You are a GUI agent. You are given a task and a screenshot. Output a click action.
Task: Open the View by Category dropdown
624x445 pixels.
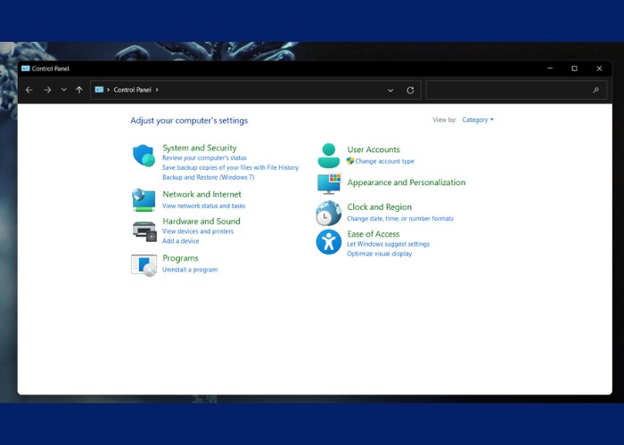[477, 120]
